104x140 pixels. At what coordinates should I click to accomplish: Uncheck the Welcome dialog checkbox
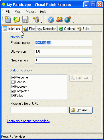coord(13,77)
